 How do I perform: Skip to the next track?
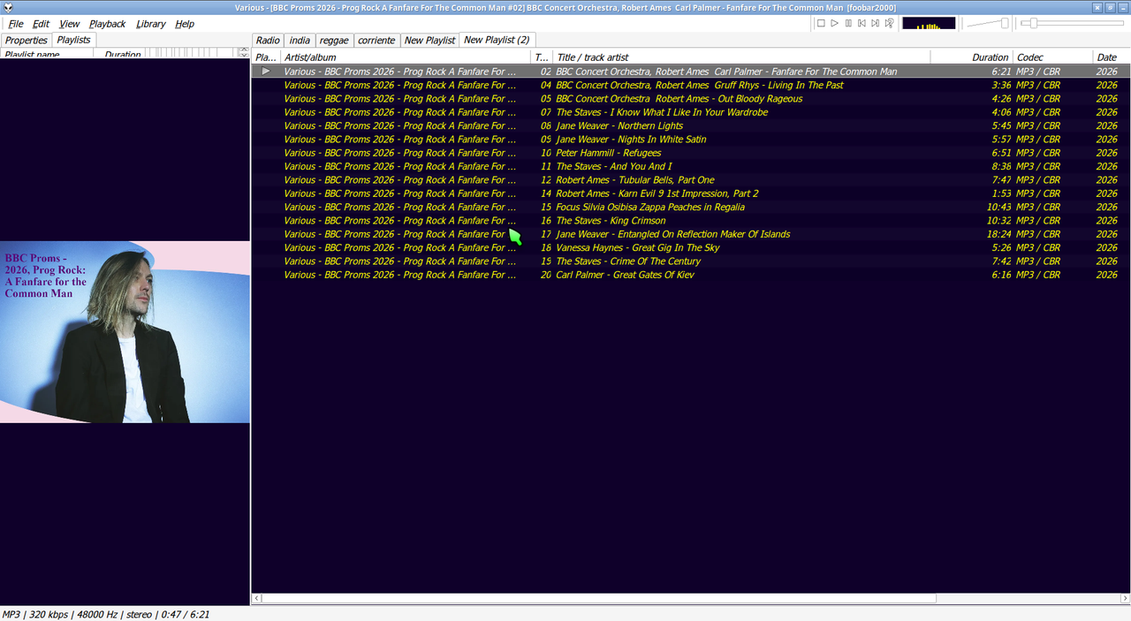click(x=875, y=23)
